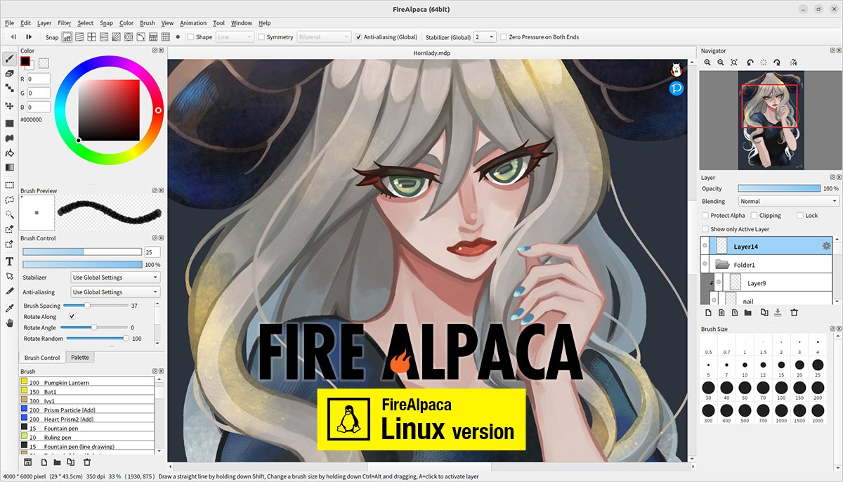The width and height of the screenshot is (843, 482).
Task: Click the redo arrow in toolbar
Action: click(x=29, y=37)
